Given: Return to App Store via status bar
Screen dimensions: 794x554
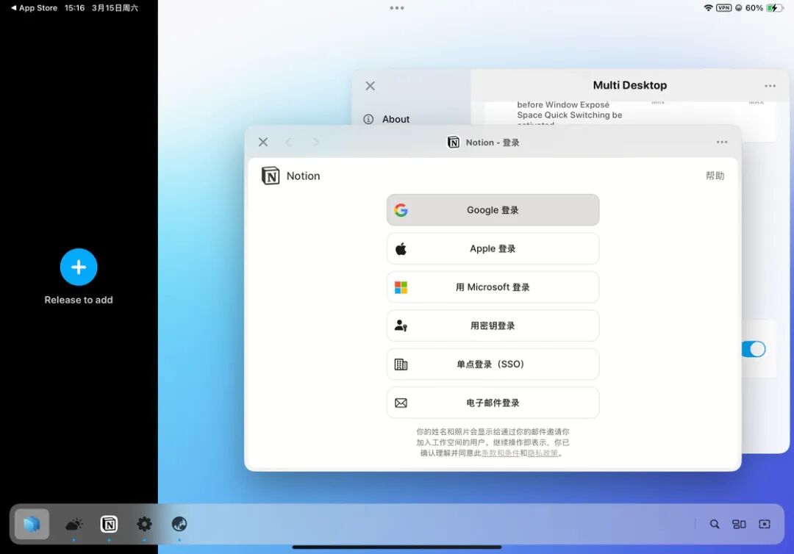Looking at the screenshot, I should click(x=34, y=8).
